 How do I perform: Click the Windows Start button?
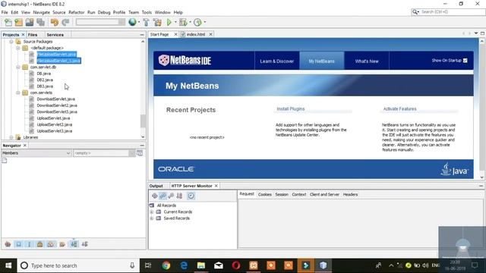coord(8,265)
